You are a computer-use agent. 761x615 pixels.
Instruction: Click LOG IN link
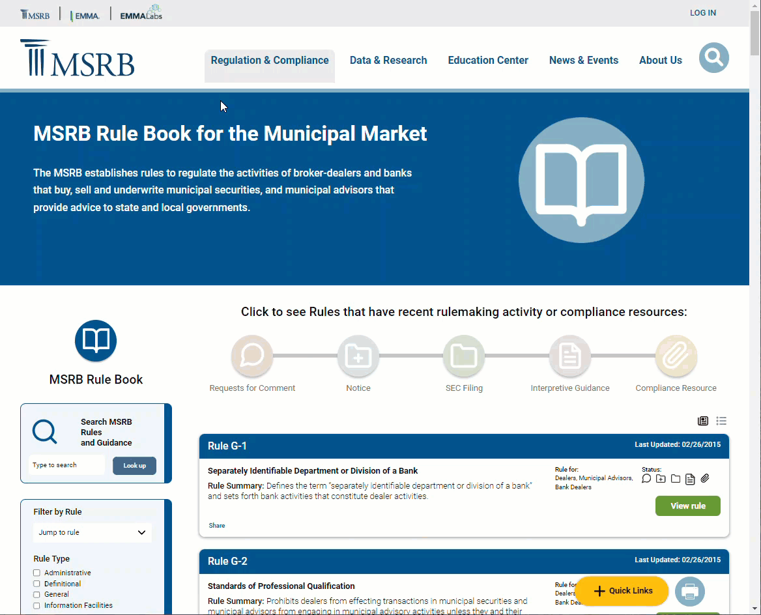(703, 12)
